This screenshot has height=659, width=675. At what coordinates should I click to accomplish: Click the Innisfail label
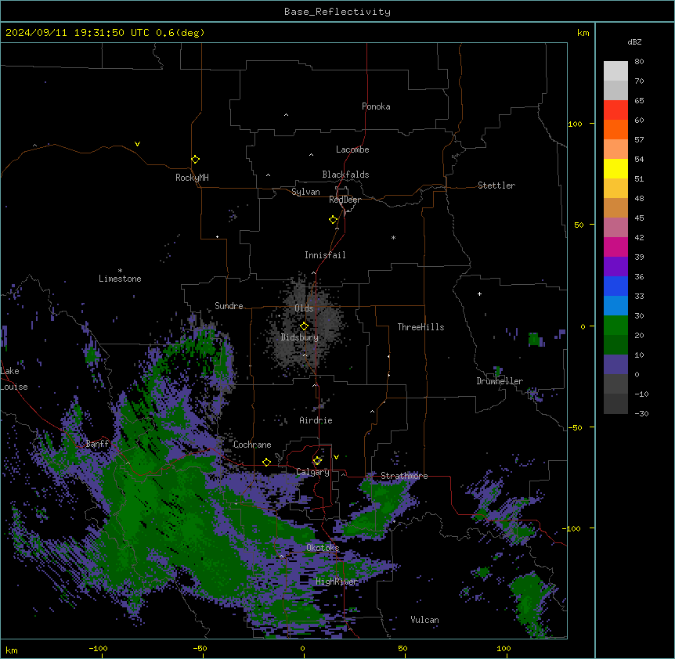pos(325,255)
